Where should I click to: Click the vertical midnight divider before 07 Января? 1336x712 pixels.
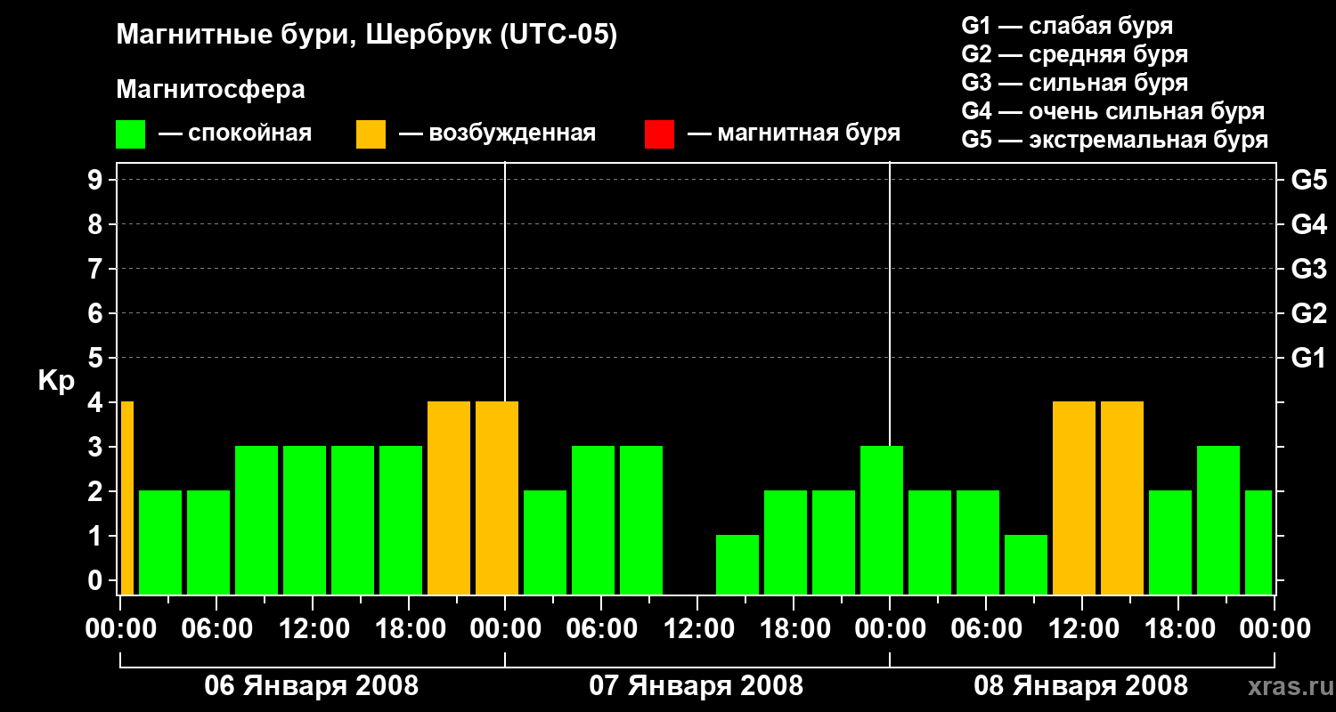[x=505, y=378]
